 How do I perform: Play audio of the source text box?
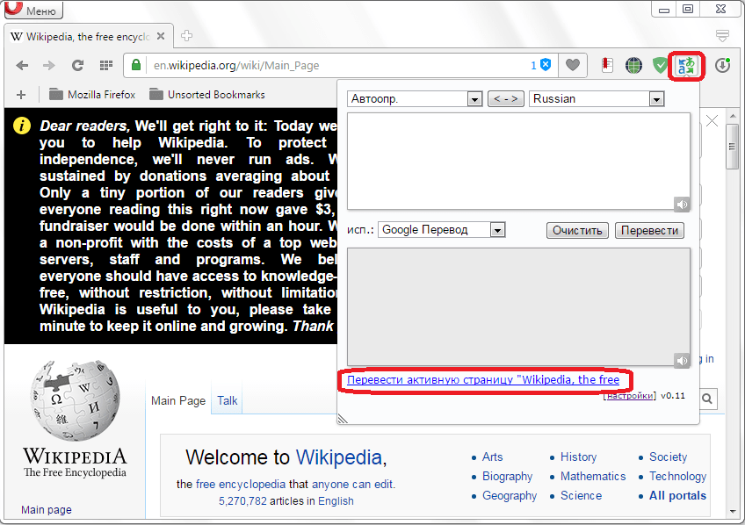tap(681, 205)
